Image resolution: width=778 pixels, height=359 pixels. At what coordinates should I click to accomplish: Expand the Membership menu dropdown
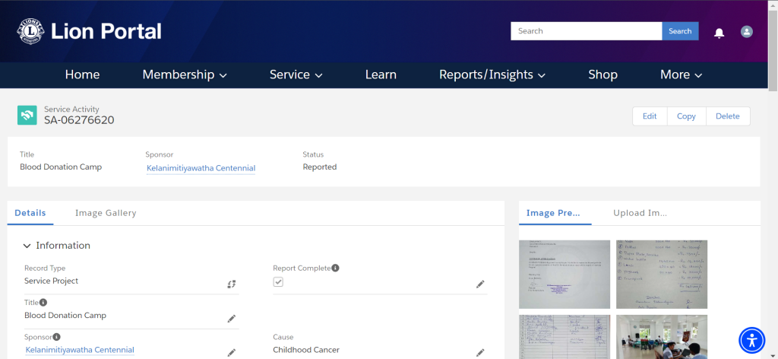[185, 75]
